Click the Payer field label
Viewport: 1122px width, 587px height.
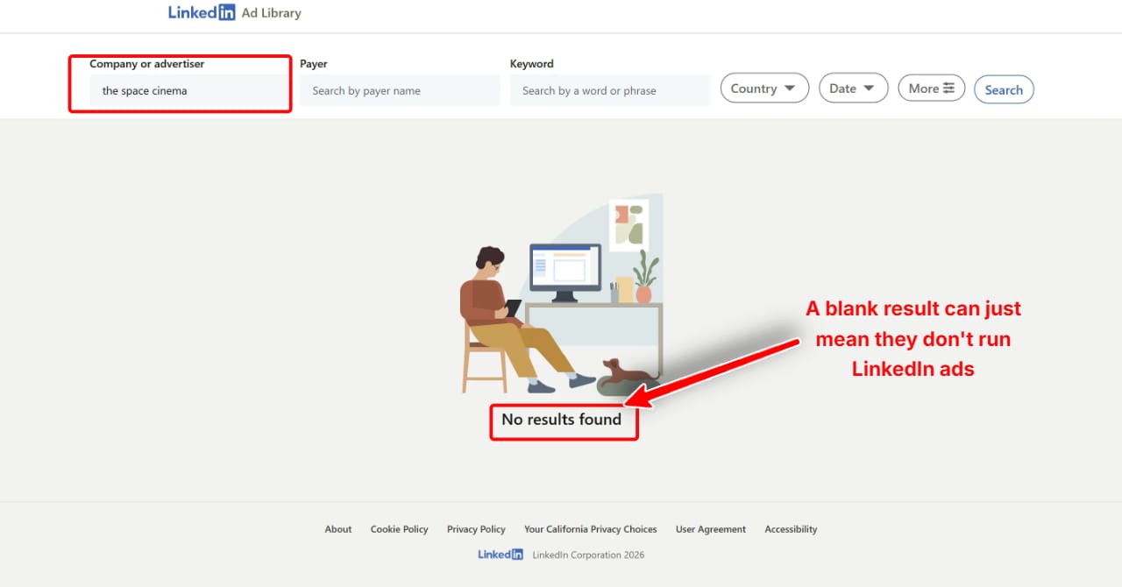314,64
